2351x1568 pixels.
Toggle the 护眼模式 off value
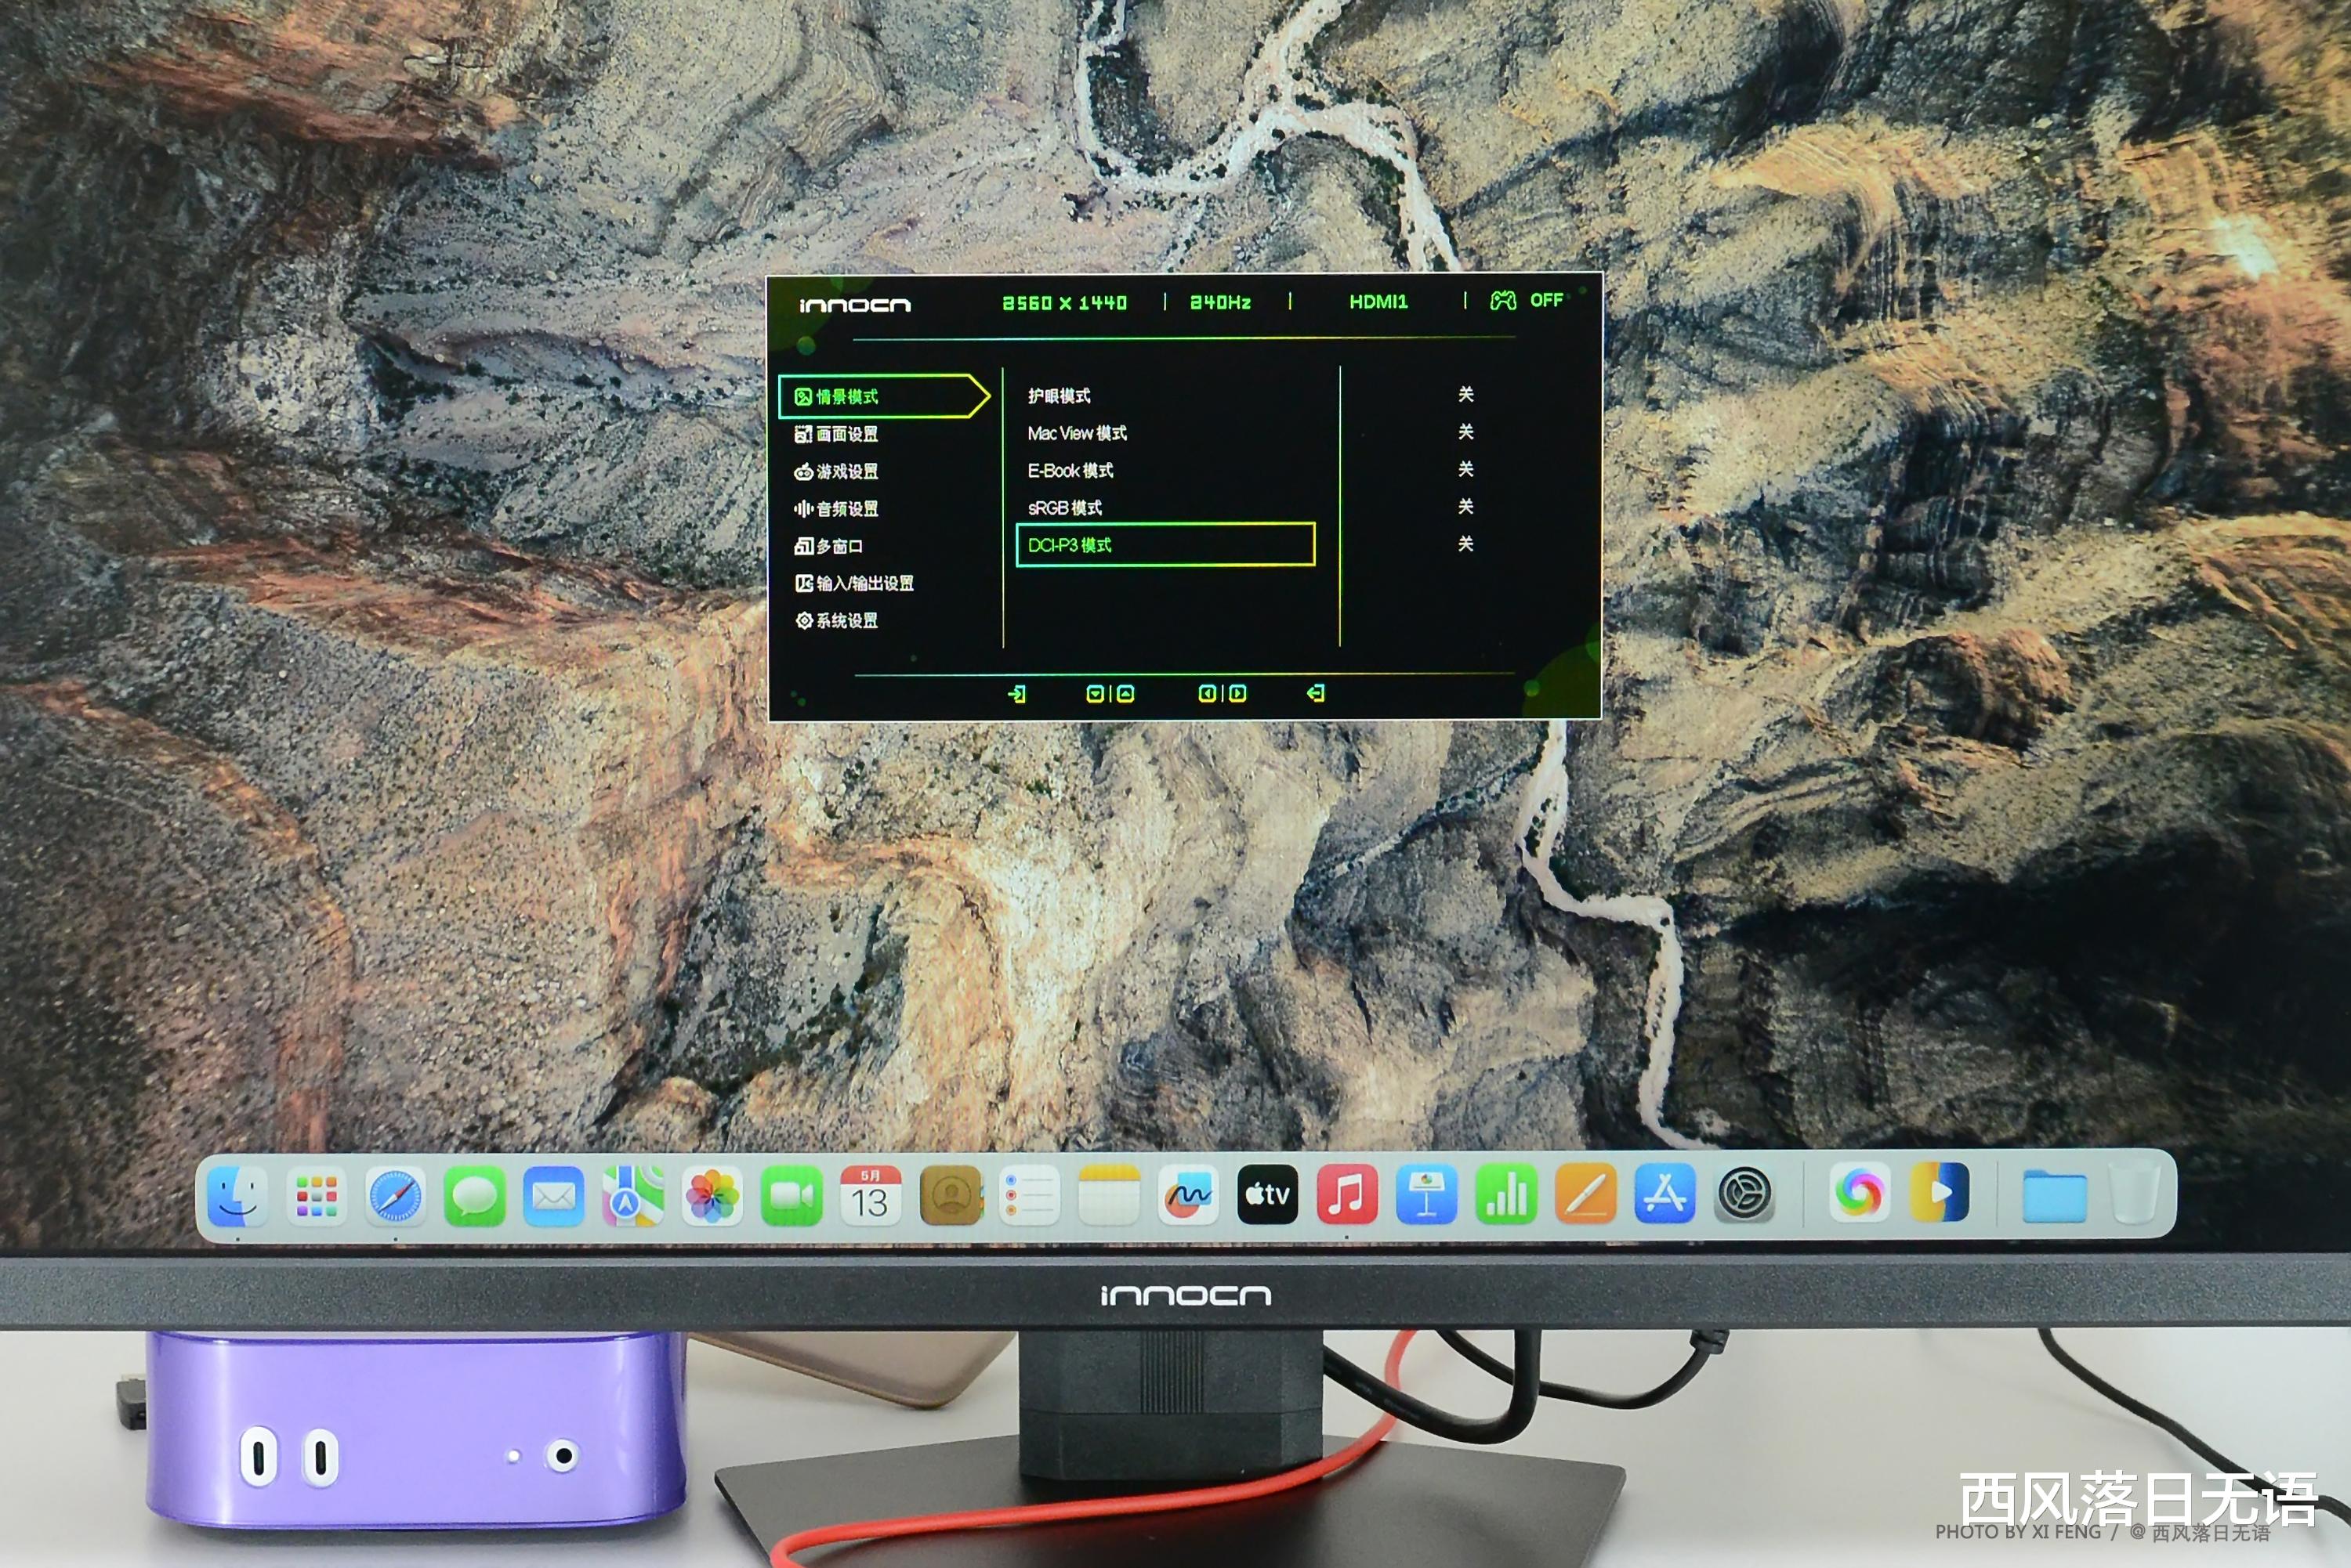click(x=1465, y=395)
